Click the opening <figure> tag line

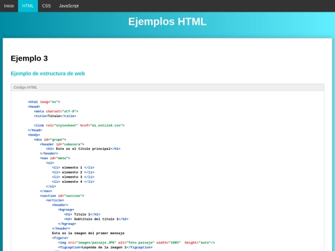coord(60,238)
